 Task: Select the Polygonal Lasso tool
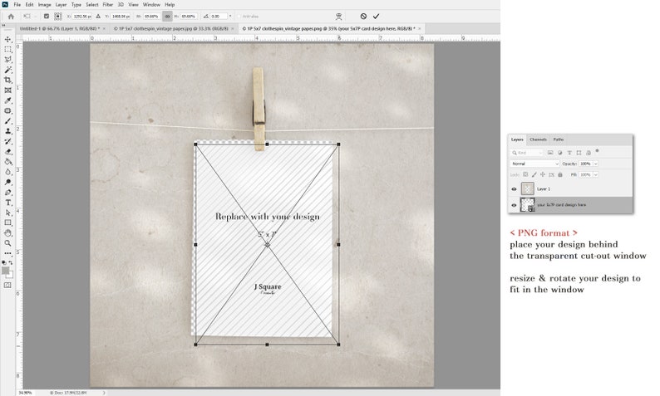(8, 59)
